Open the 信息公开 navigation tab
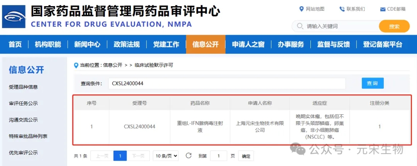 [x=205, y=44]
